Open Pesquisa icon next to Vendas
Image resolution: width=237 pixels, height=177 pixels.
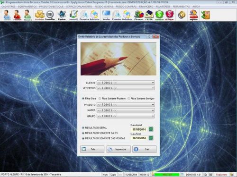117,15
